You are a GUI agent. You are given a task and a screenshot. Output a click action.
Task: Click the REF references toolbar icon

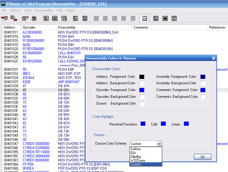coord(85,18)
